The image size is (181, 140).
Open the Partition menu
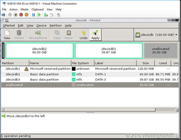pos(56,25)
